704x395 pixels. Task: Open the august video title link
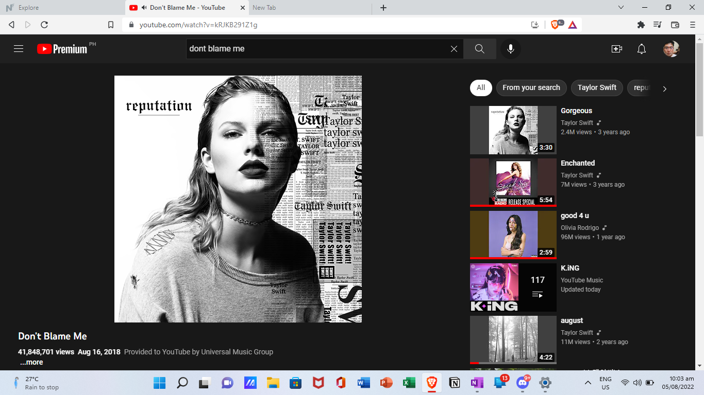click(572, 320)
